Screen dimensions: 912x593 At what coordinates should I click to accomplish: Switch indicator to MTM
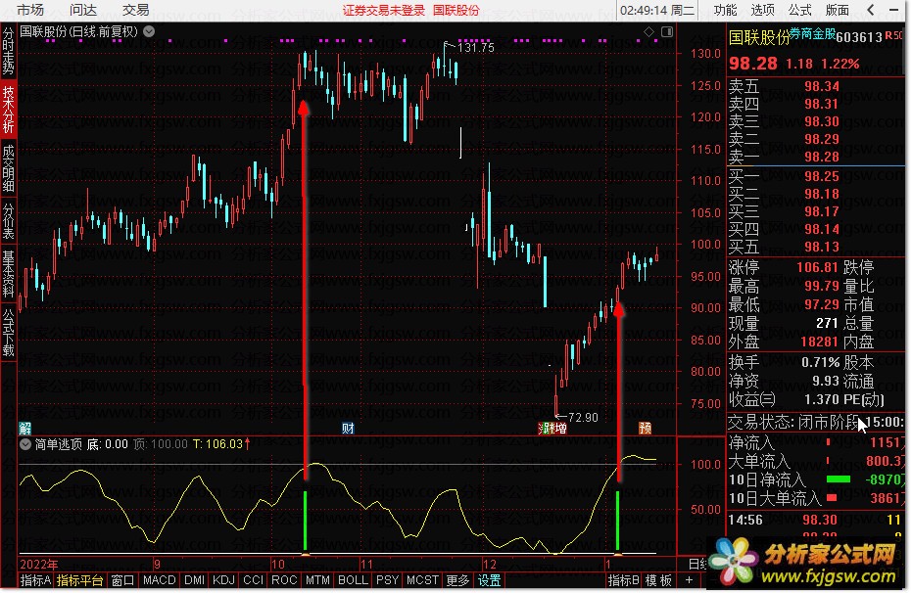point(317,580)
